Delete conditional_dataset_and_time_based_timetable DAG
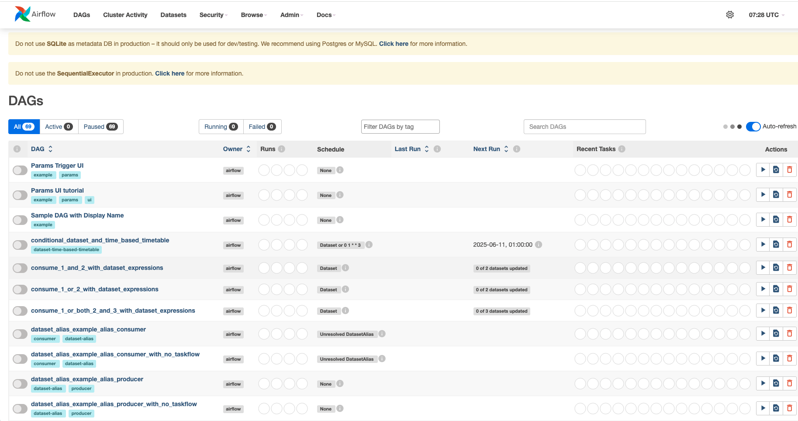Viewport: 798px width, 421px height. 789,245
